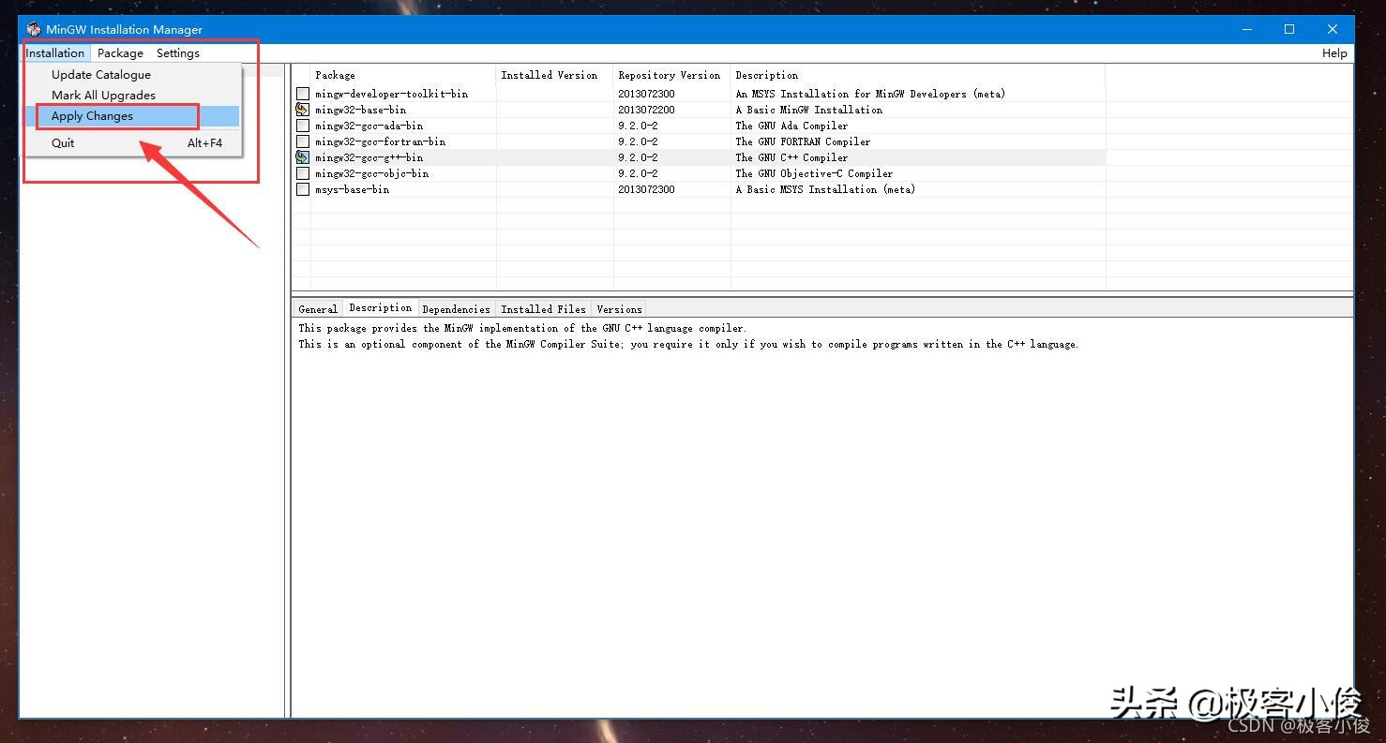Select the msys-base-bin package name
The image size is (1386, 743).
[x=352, y=189]
